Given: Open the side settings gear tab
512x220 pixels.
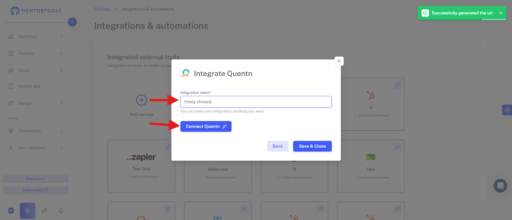Looking at the screenshot, I should (x=507, y=110).
